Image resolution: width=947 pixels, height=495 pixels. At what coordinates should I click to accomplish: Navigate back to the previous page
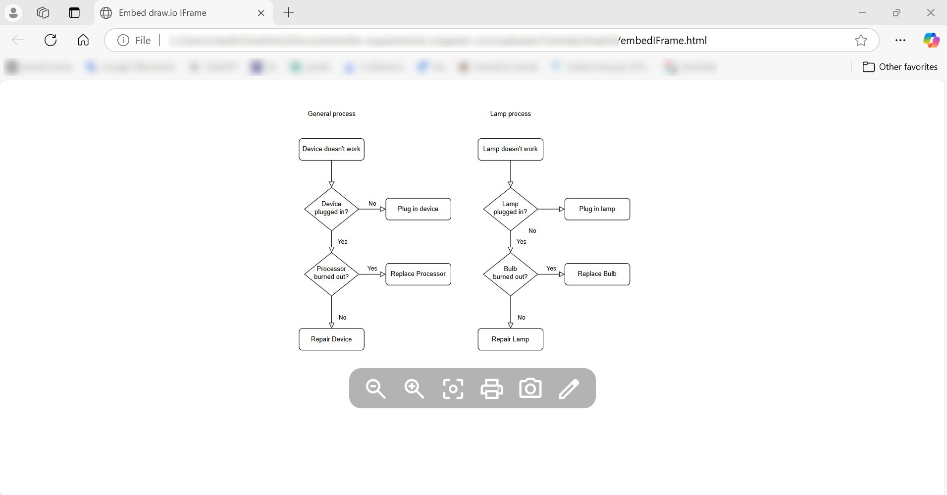click(x=17, y=40)
